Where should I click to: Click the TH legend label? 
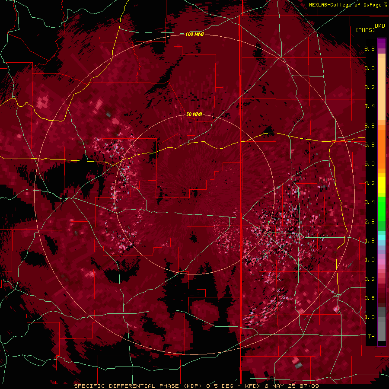371,337
